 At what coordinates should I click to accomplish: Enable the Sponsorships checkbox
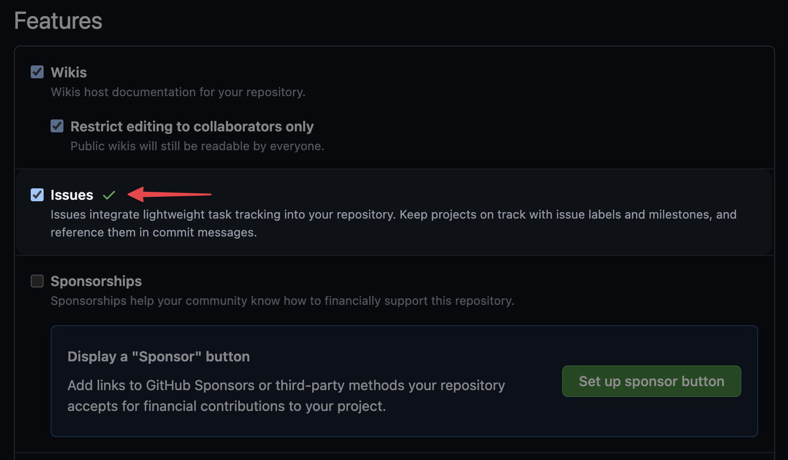[x=37, y=281]
